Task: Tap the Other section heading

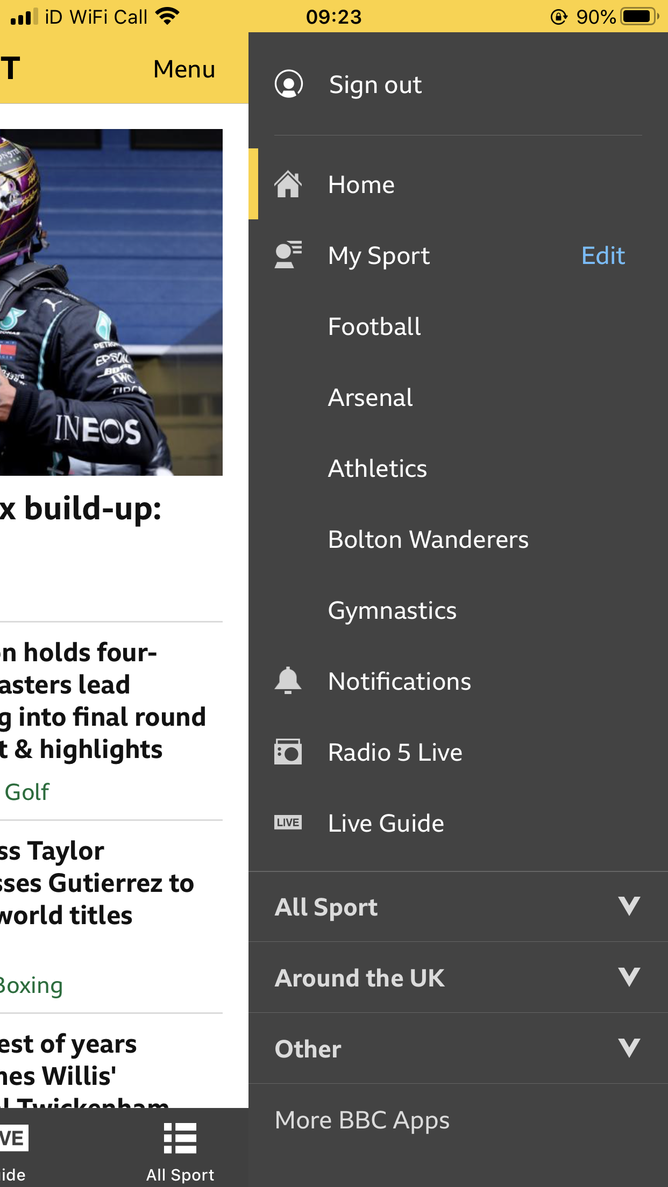Action: pyautogui.click(x=308, y=1049)
